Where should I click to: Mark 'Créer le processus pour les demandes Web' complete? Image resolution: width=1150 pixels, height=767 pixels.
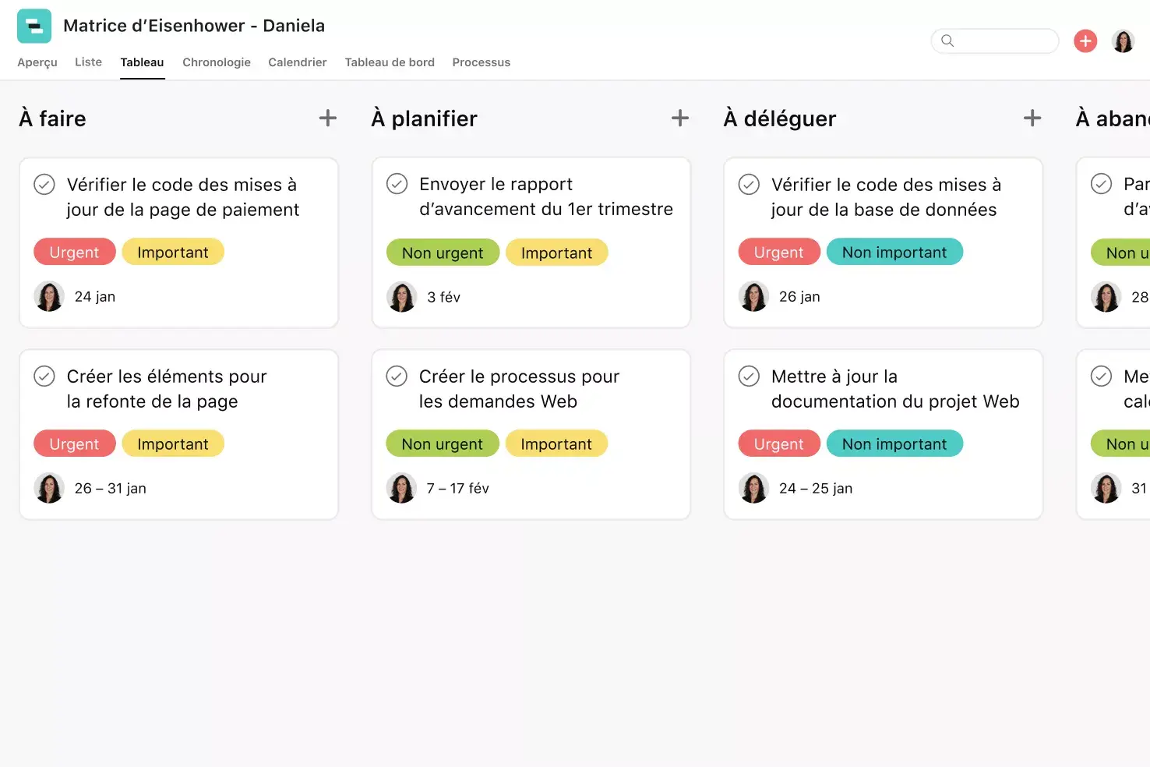point(397,376)
